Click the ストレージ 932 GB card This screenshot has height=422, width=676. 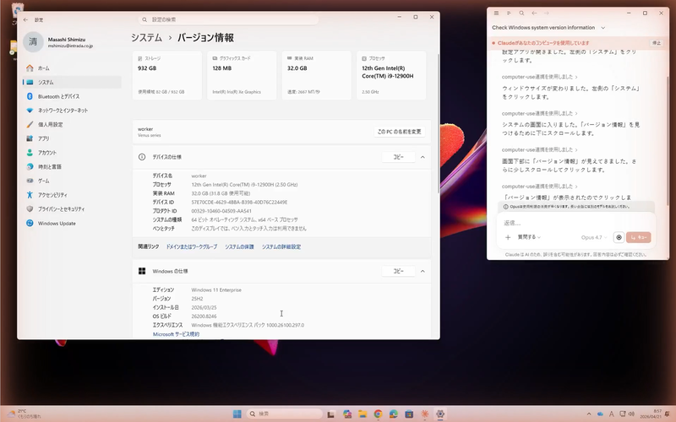tap(167, 75)
